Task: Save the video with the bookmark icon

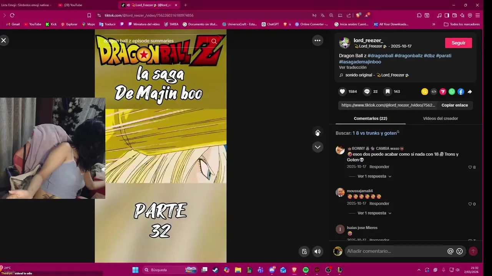Action: coord(387,92)
